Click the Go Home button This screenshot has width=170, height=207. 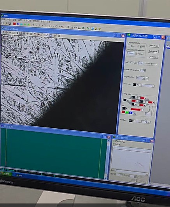pyautogui.click(x=152, y=57)
